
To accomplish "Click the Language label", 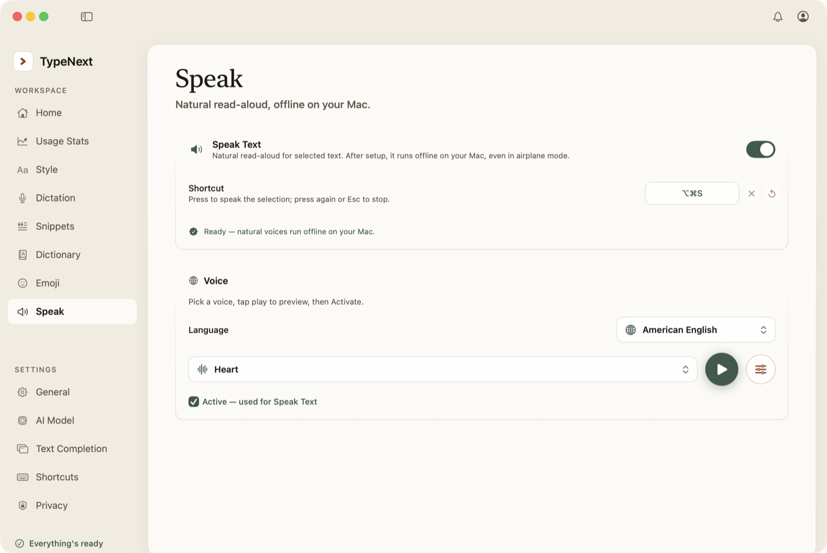I will click(208, 330).
